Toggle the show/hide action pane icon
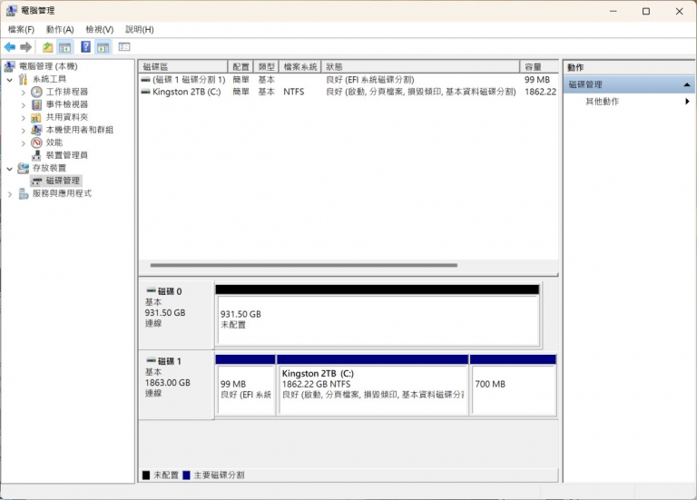 [x=103, y=46]
